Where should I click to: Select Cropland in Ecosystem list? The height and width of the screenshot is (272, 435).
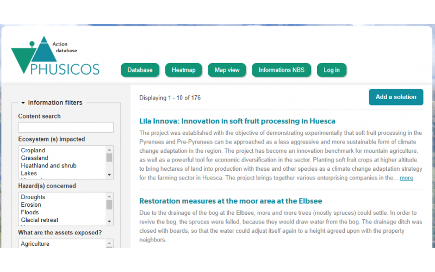pos(33,150)
